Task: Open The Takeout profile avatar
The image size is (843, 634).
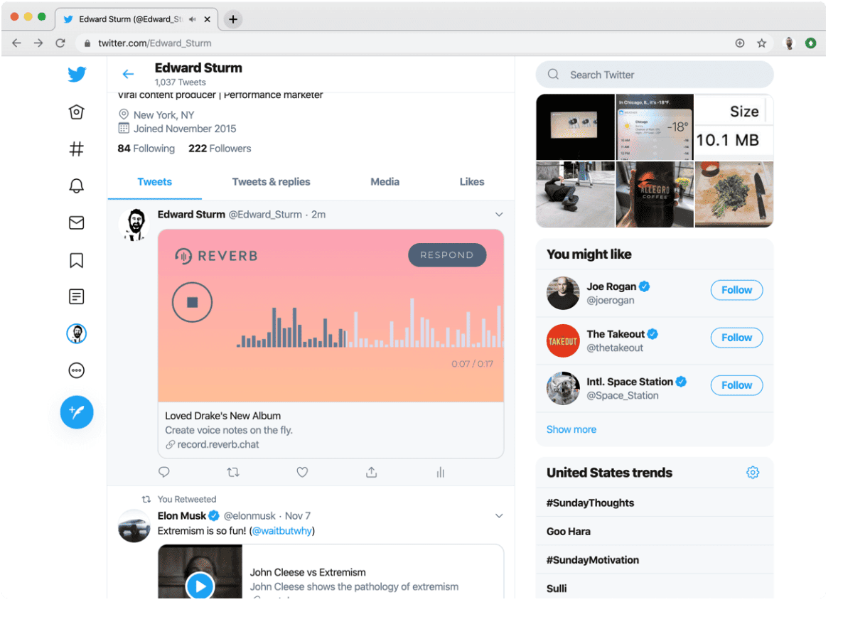Action: pos(563,341)
